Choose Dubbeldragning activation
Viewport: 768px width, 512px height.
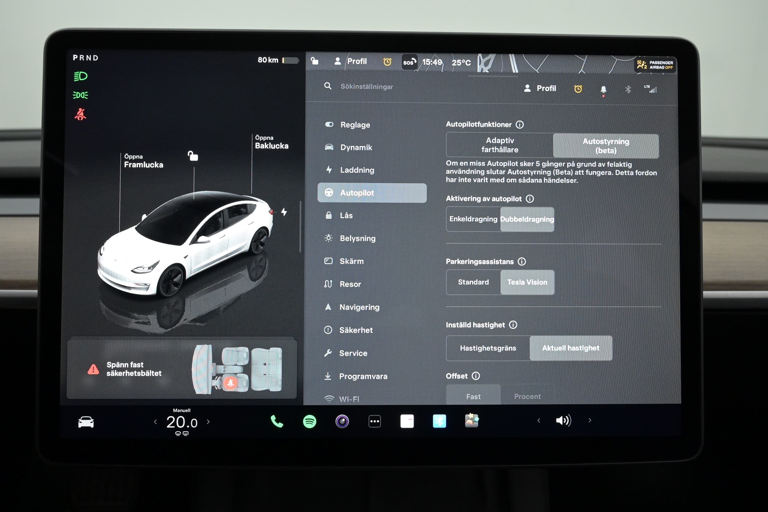(527, 219)
